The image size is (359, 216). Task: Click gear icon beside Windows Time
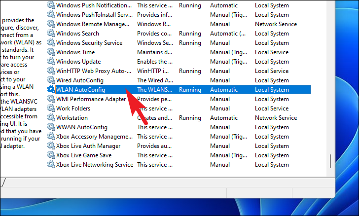pos(51,52)
